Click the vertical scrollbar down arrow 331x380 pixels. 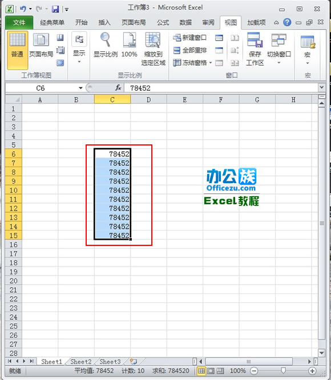click(x=321, y=353)
